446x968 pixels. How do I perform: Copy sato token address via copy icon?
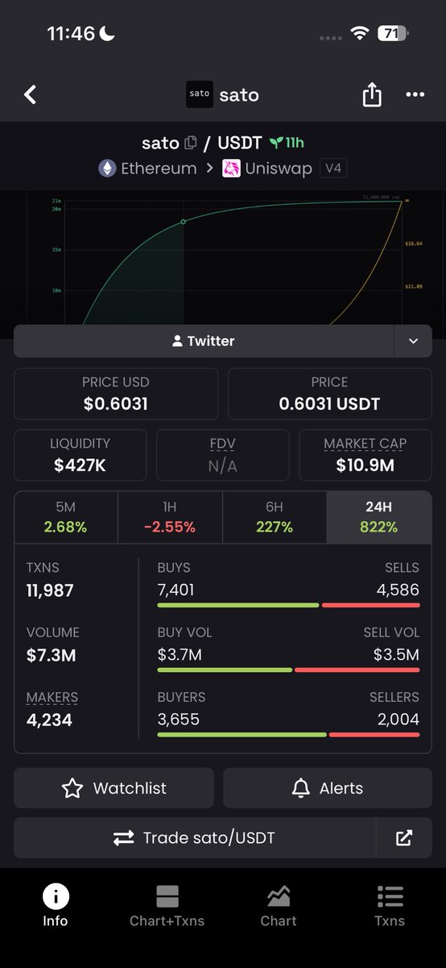pyautogui.click(x=191, y=143)
